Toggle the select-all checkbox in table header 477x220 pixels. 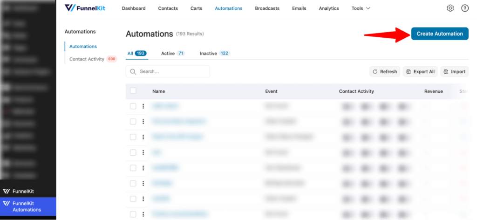point(133,91)
